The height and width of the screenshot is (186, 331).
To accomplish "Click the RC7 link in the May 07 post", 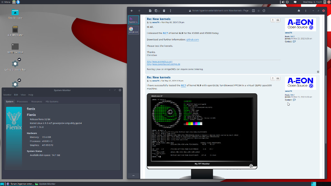I will (184, 85).
